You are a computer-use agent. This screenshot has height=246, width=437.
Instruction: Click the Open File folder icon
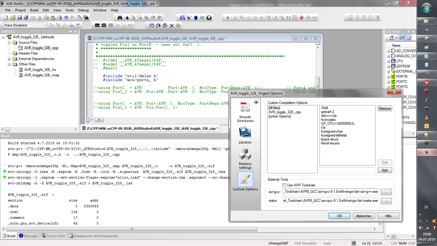click(x=13, y=17)
